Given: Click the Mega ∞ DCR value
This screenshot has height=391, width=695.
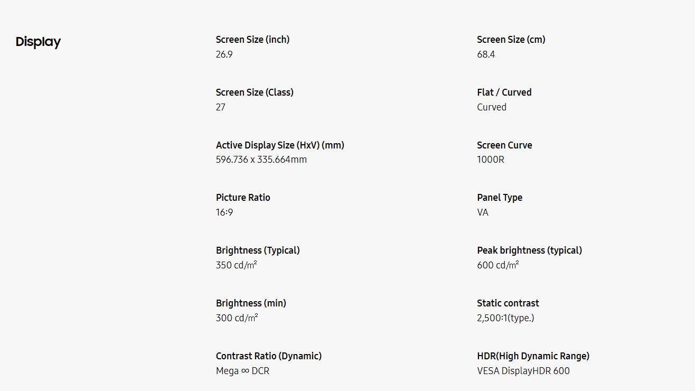Looking at the screenshot, I should [x=242, y=371].
